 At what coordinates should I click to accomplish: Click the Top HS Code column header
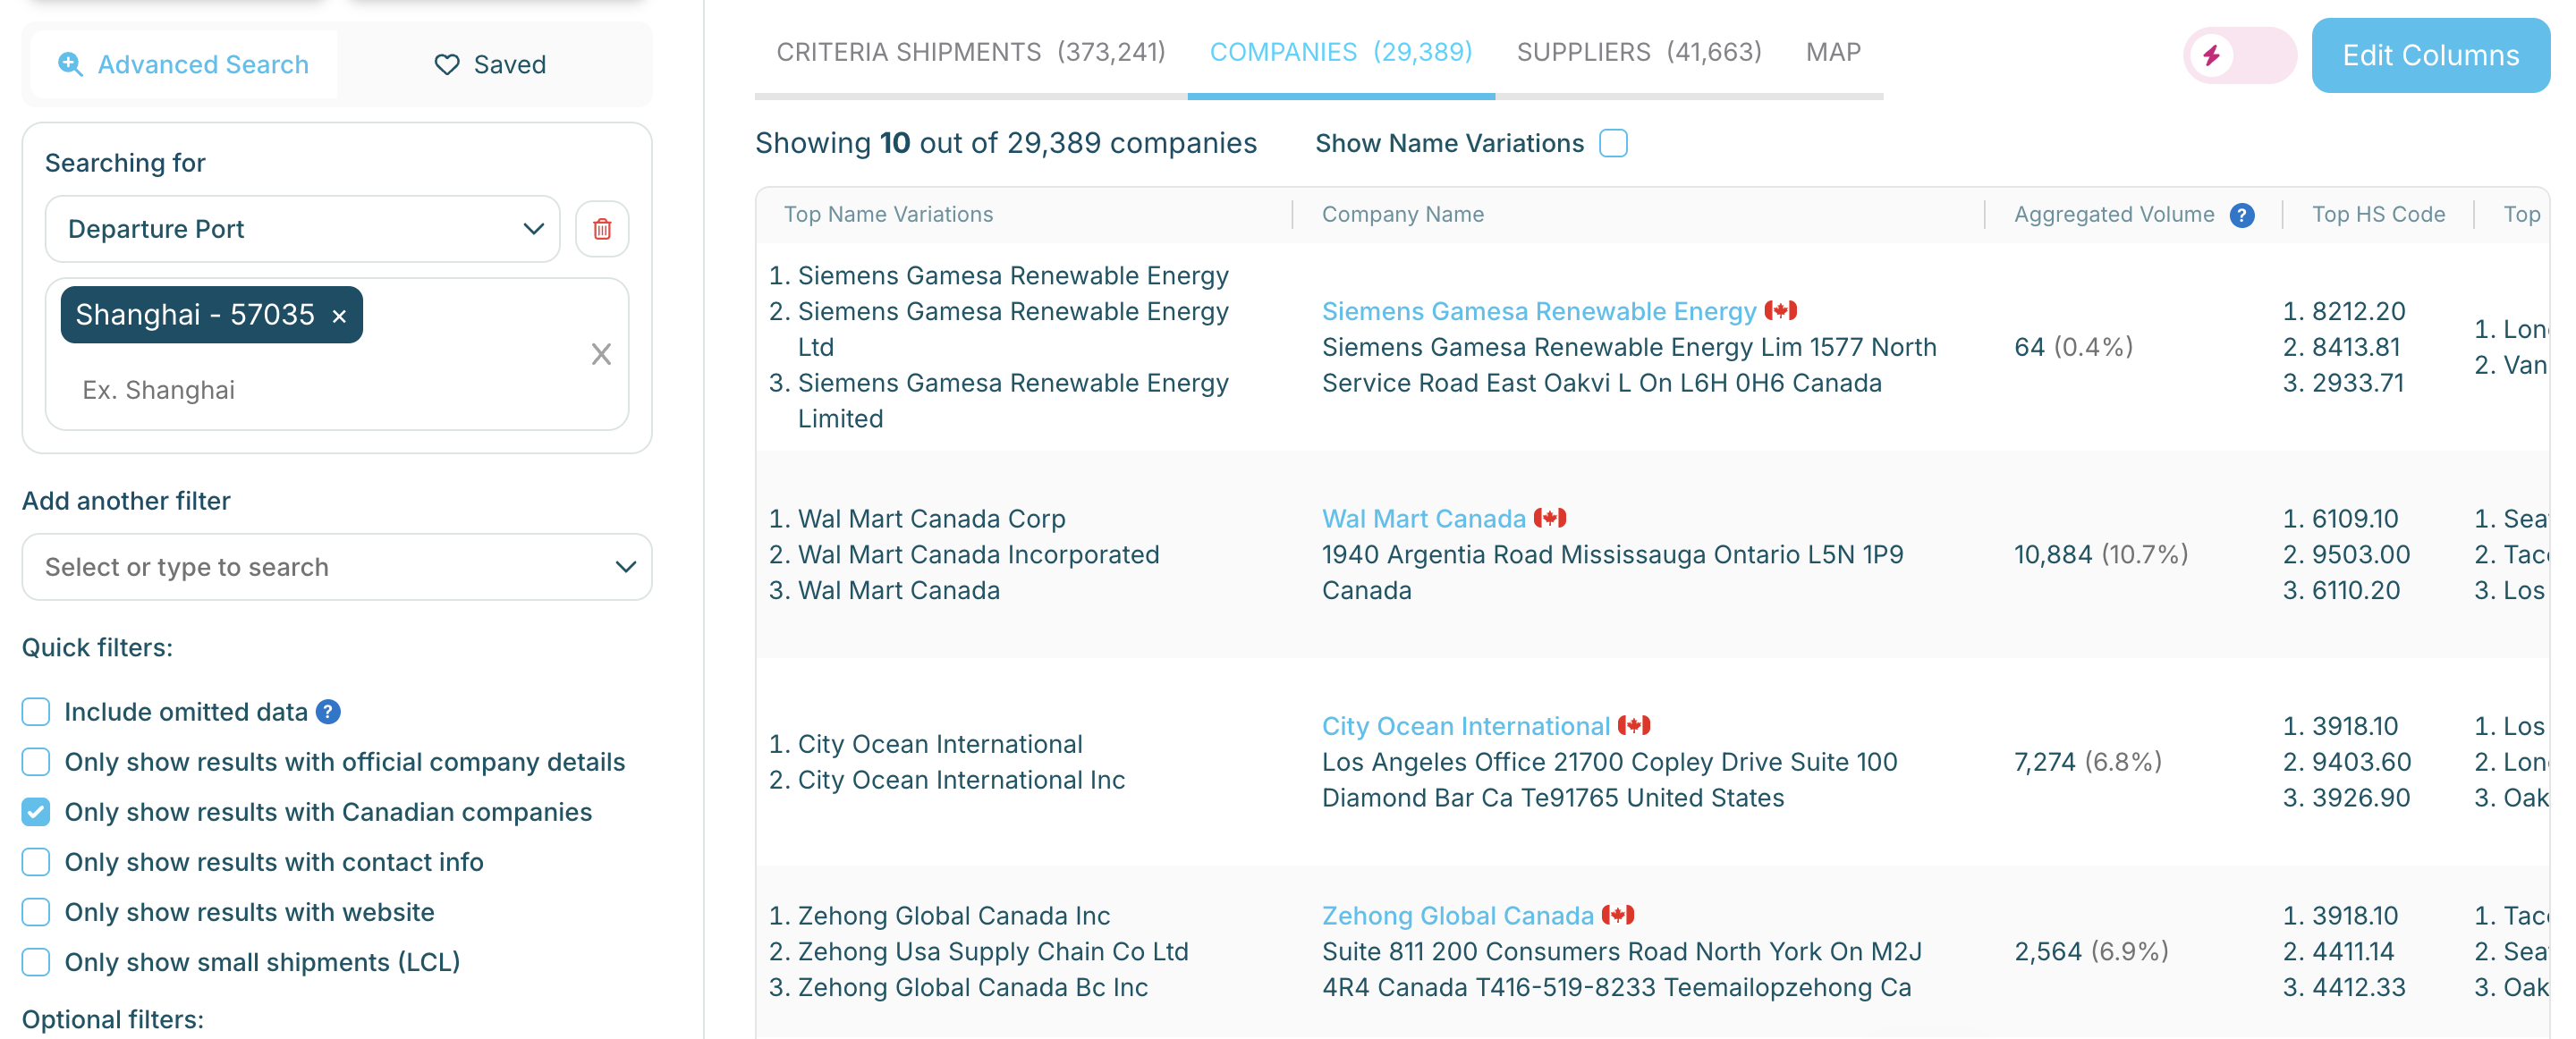[x=2377, y=214]
